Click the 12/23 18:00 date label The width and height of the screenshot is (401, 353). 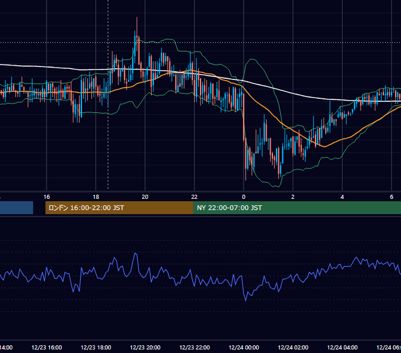point(96,348)
